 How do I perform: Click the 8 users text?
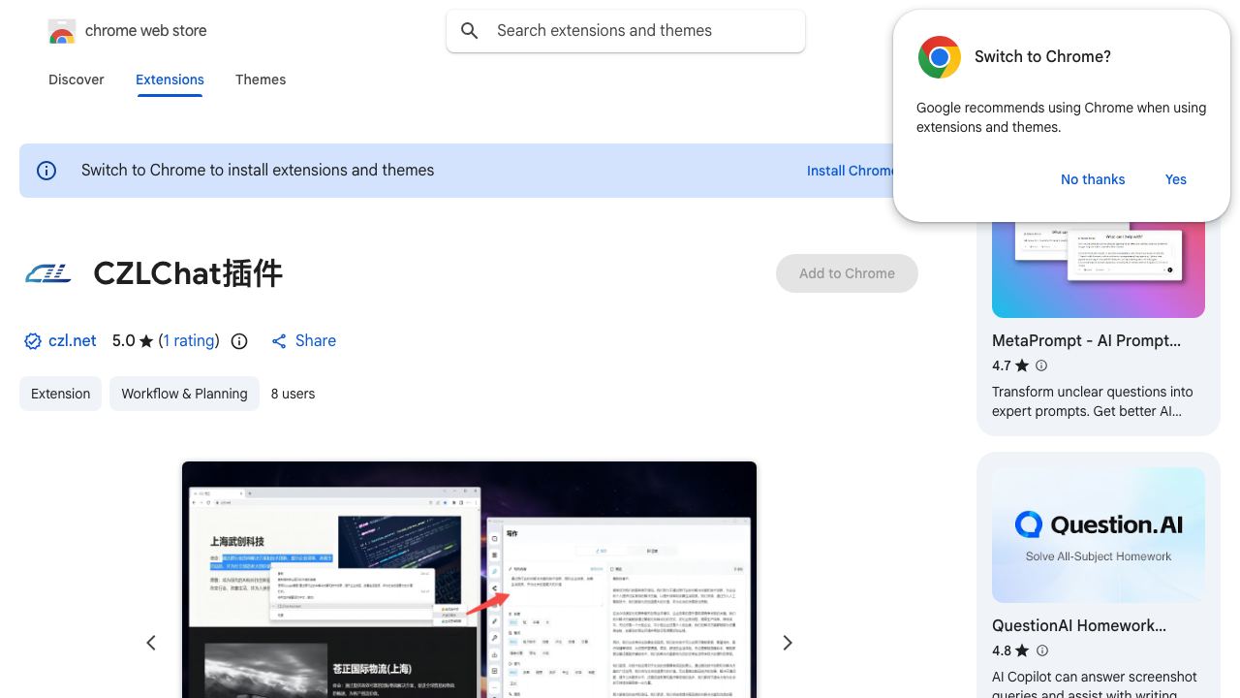tap(293, 394)
